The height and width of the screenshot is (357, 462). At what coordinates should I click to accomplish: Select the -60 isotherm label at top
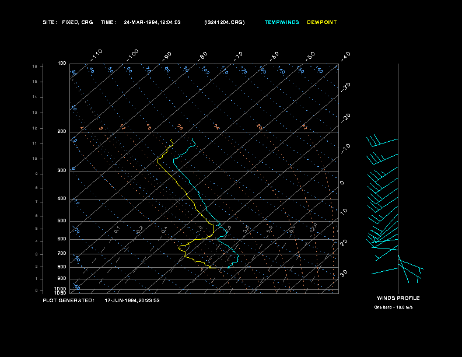(274, 57)
